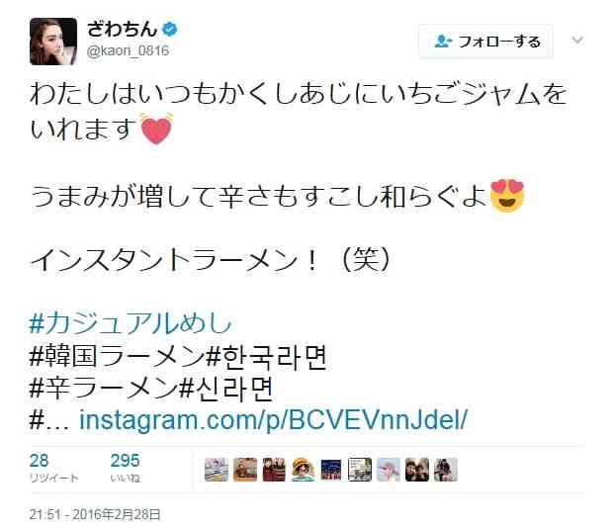The height and width of the screenshot is (528, 616).
Task: Click the sixth liker avatar thumbnail
Action: pos(360,470)
